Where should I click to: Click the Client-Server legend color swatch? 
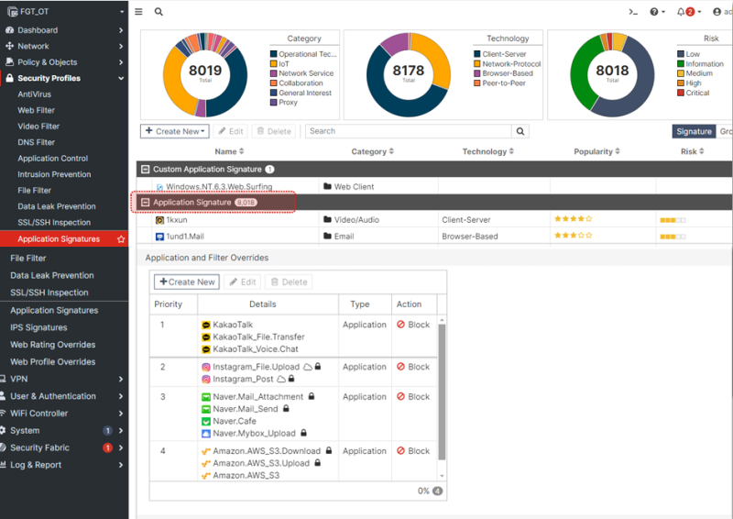point(477,54)
